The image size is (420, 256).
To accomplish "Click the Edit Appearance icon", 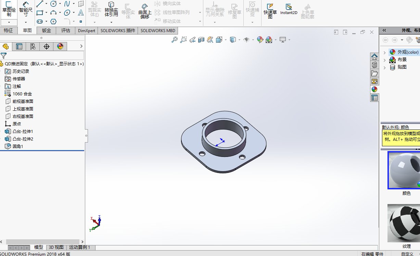I will [x=260, y=40].
